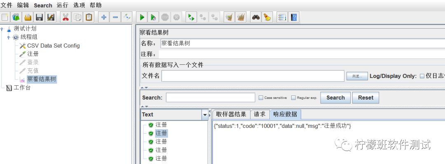Open the 运行 menu

63,5
